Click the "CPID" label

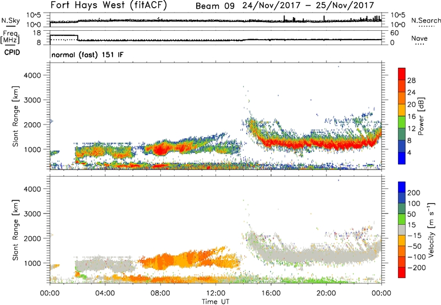point(12,52)
